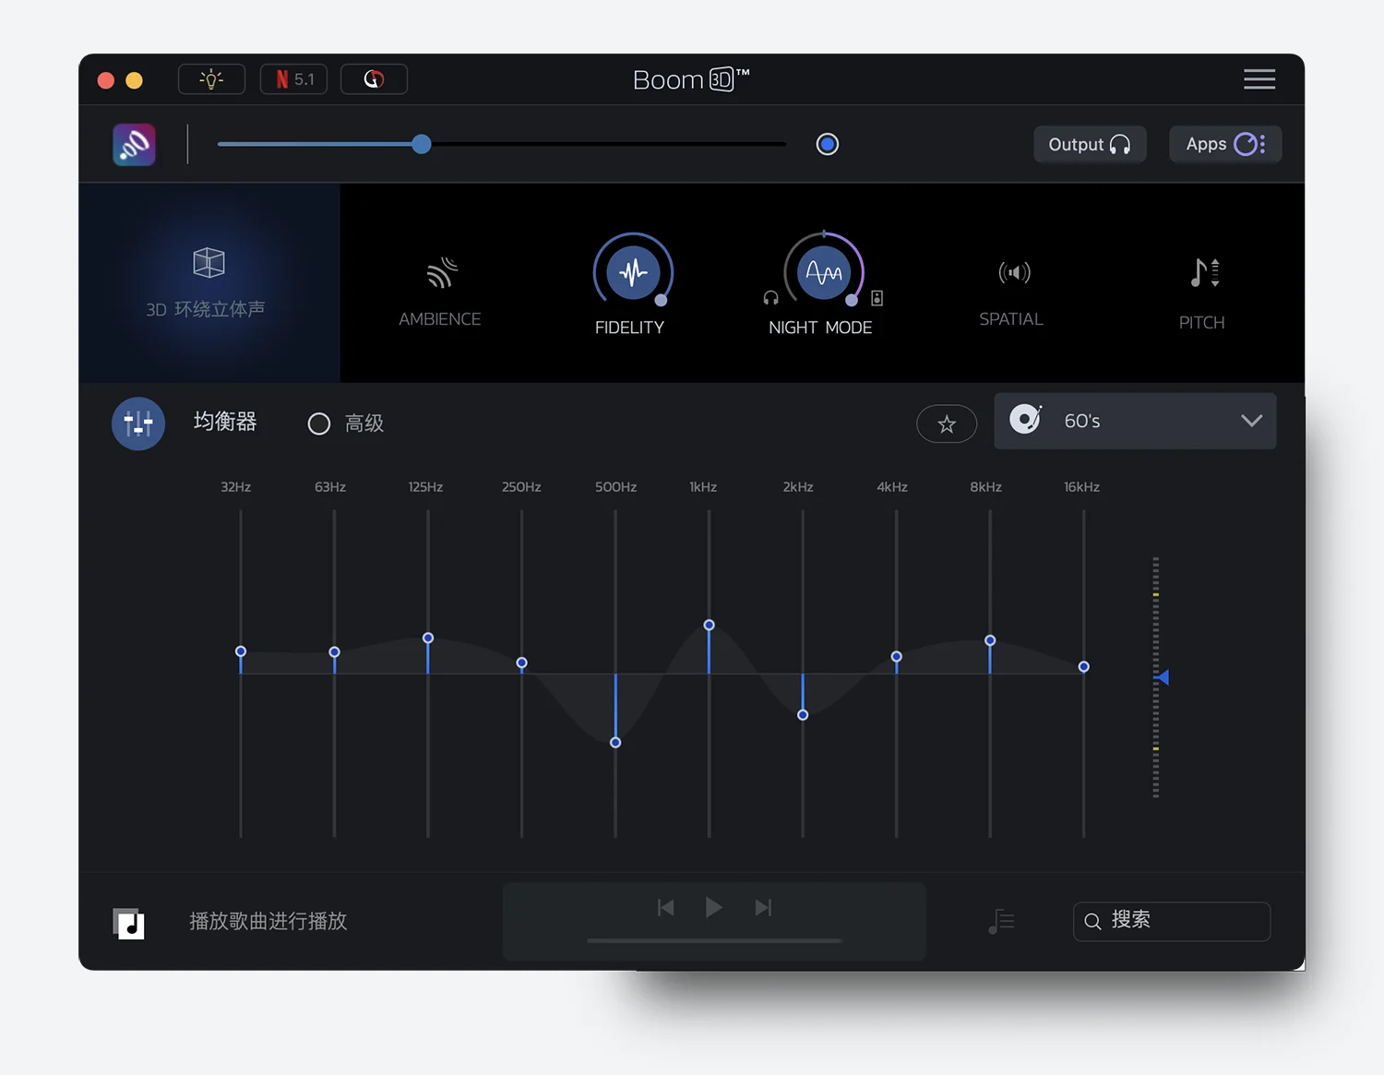Close the Boom 3D window with red button
Viewport: 1384px width, 1075px height.
coord(106,80)
